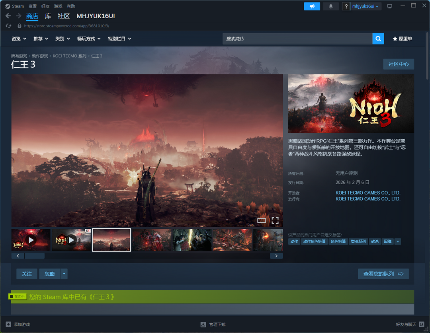The height and width of the screenshot is (333, 430).
Task: Click the magnifier search button
Action: (x=378, y=39)
